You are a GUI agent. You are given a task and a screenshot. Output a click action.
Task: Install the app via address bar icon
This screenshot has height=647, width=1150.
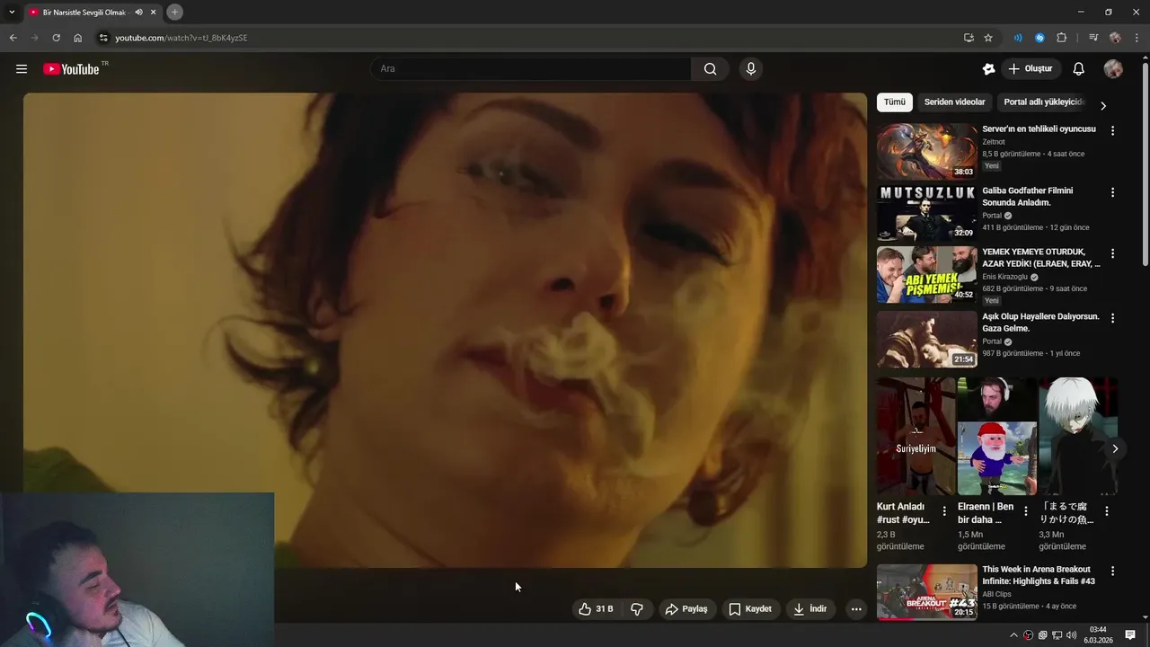coord(969,38)
